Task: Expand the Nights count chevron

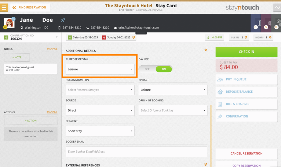Action: (x=270, y=37)
